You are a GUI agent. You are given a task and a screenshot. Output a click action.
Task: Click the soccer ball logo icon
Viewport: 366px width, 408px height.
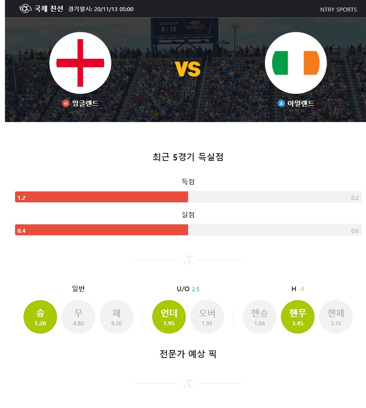coord(25,9)
